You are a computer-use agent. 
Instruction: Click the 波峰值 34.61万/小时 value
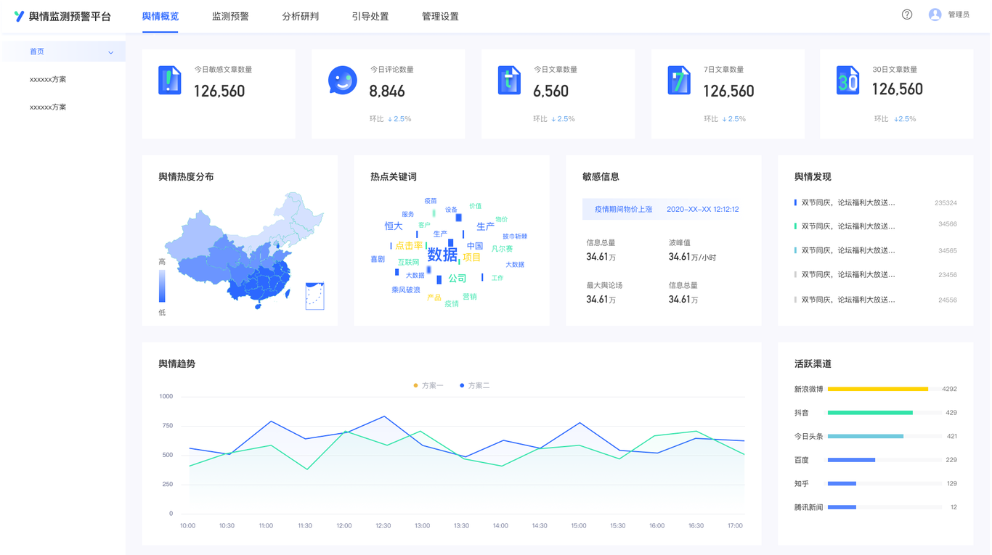tap(692, 258)
